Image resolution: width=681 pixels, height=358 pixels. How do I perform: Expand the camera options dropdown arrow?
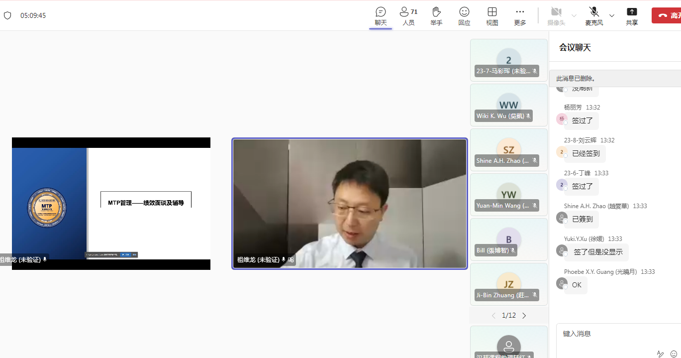click(574, 15)
